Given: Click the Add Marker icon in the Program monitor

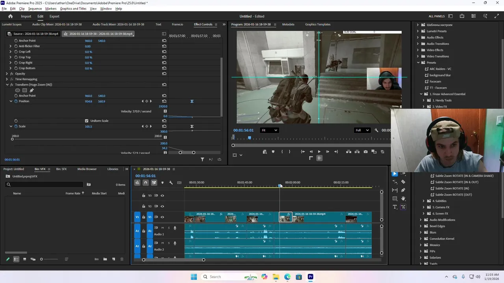Looking at the screenshot, I should pyautogui.click(x=273, y=152).
